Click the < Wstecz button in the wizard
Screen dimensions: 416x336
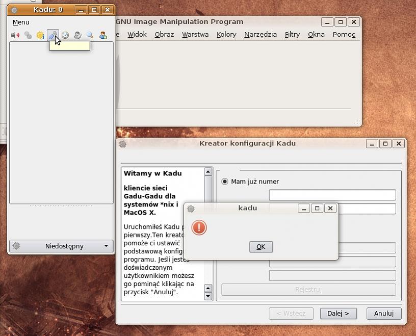coord(291,314)
